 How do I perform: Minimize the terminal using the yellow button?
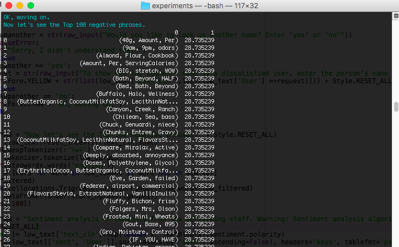pyautogui.click(x=19, y=5)
